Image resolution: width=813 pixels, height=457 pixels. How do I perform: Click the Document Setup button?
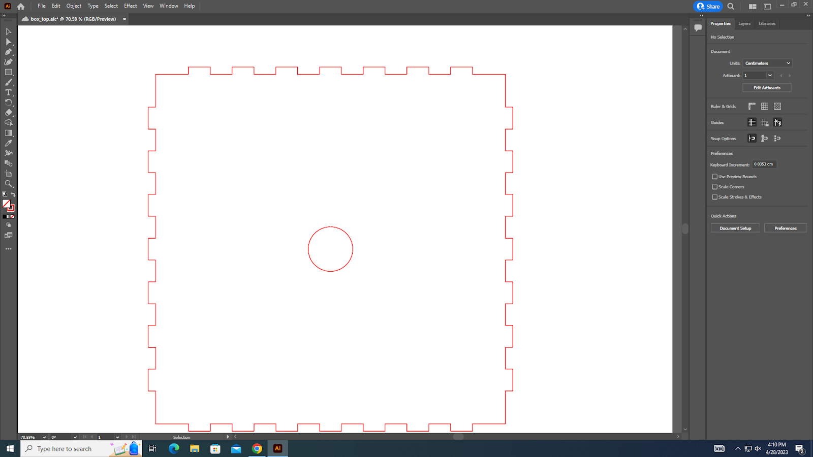point(735,228)
